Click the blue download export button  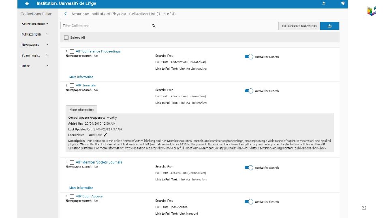pos(329,26)
